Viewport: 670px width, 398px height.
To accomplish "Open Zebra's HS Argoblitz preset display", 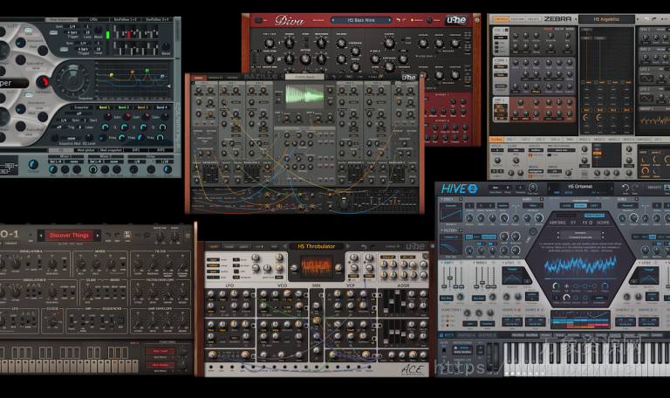I will (606, 19).
